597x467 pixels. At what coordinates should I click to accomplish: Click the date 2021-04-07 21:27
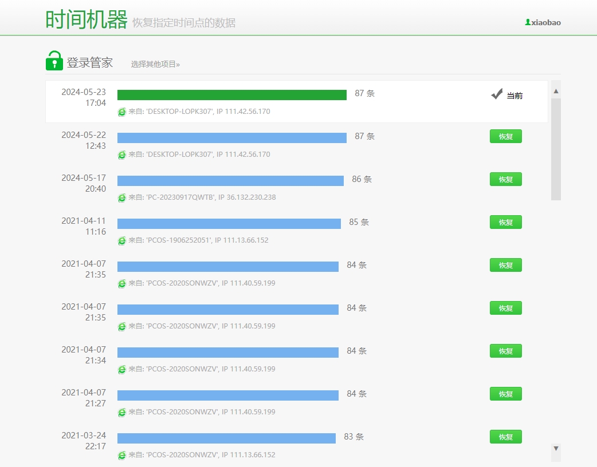(84, 398)
